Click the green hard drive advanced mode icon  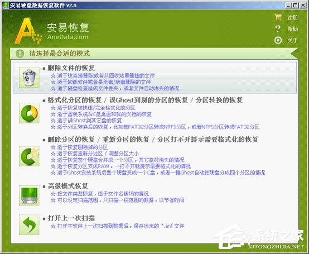click(x=29, y=195)
